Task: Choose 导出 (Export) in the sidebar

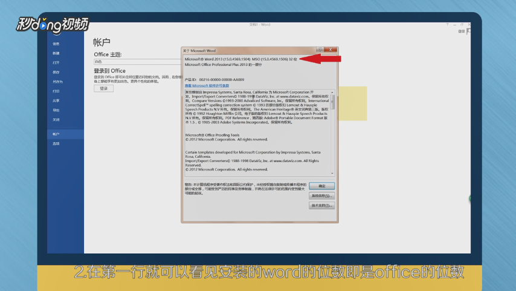Action: 56,110
